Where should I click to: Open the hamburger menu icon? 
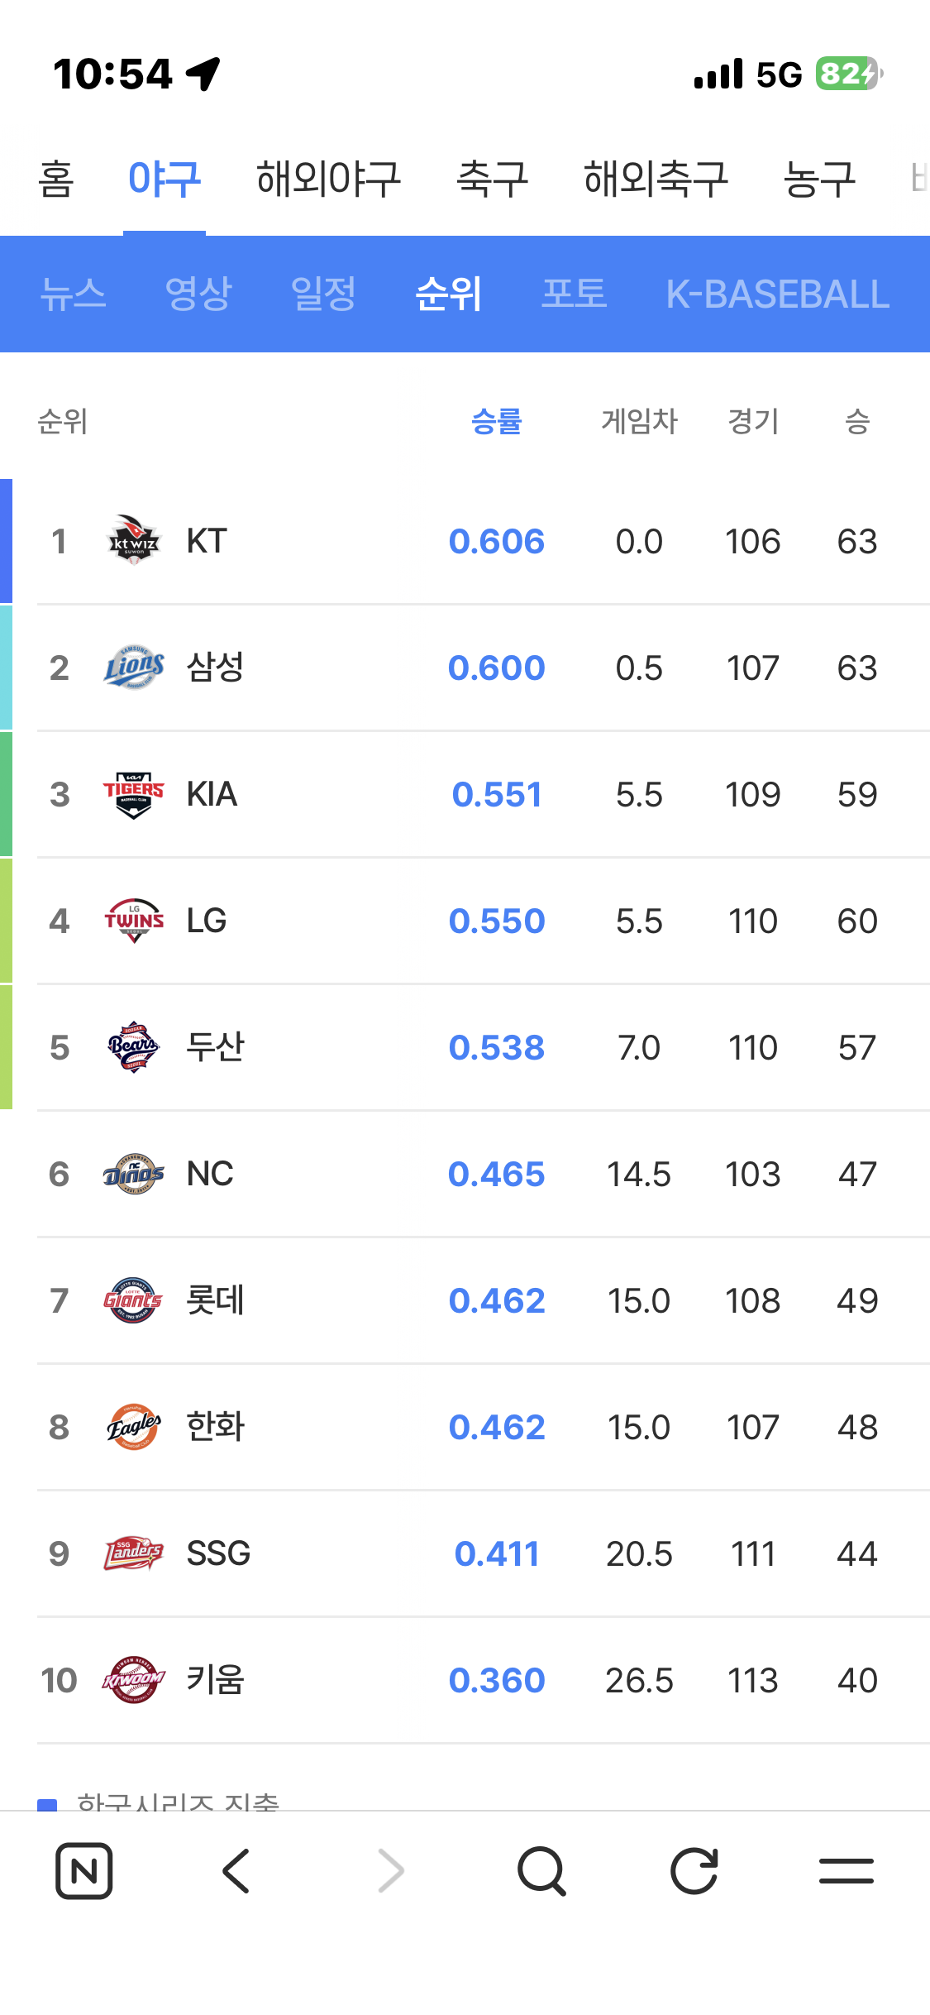[x=847, y=1870]
